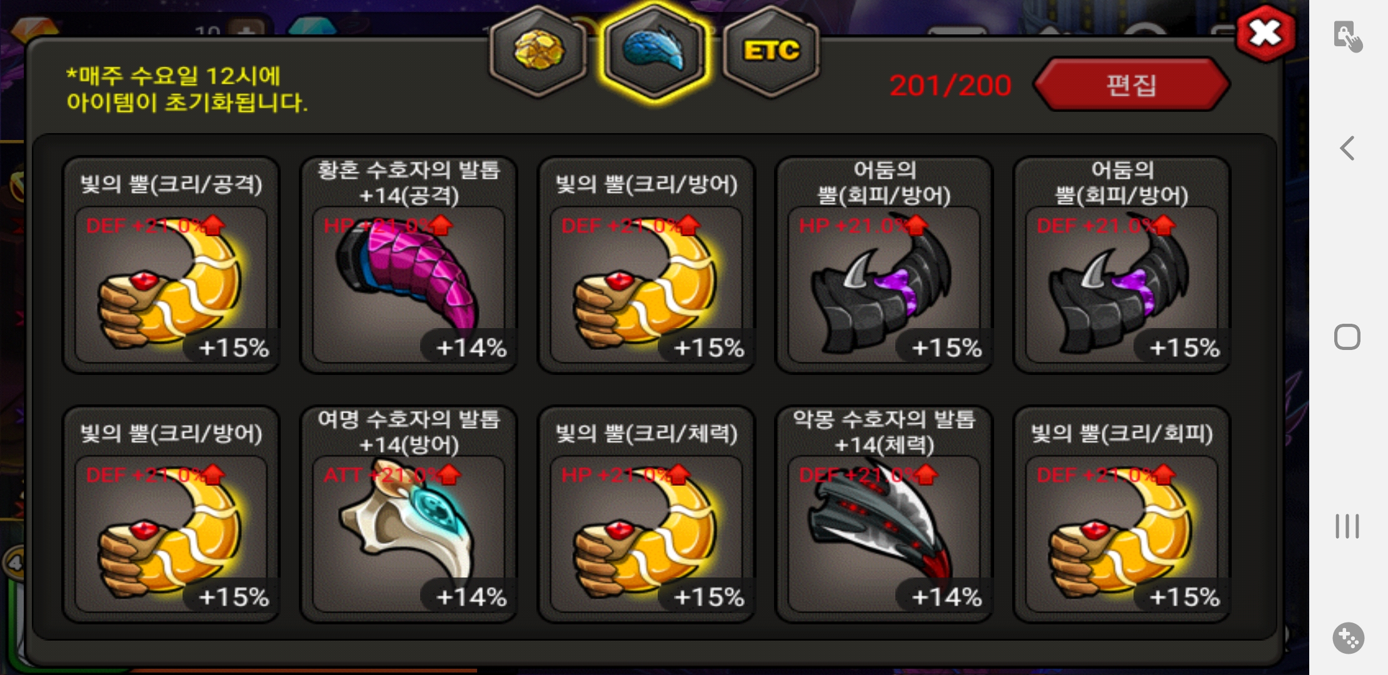Screen dimensions: 1388x675
Task: Select the 황혼 수호자의 발톱 +14(공격) claw
Action: pyautogui.click(x=408, y=265)
